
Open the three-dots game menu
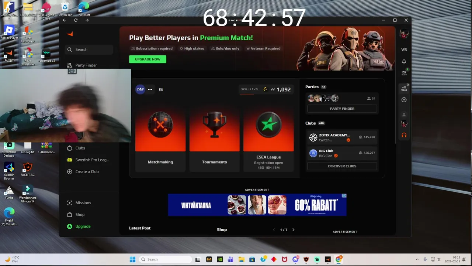[150, 89]
